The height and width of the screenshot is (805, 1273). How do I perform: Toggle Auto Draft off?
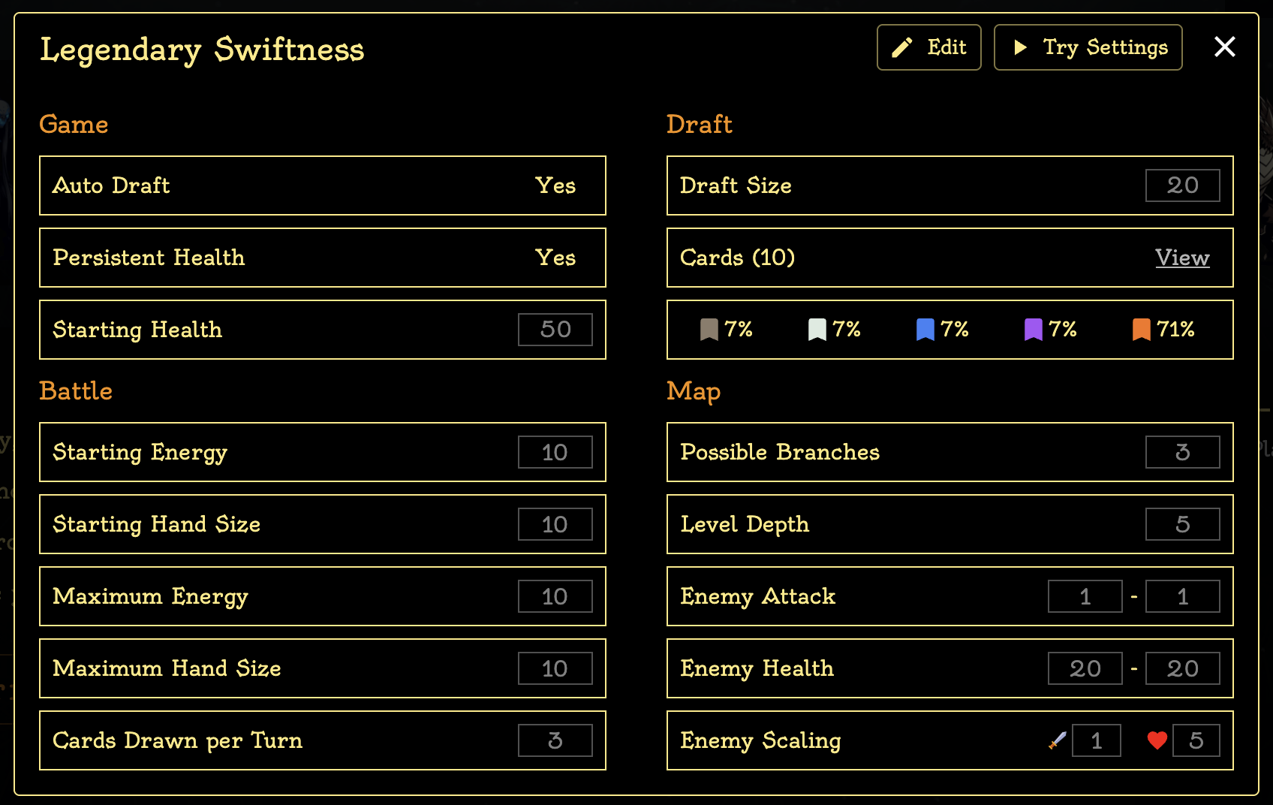[x=555, y=185]
